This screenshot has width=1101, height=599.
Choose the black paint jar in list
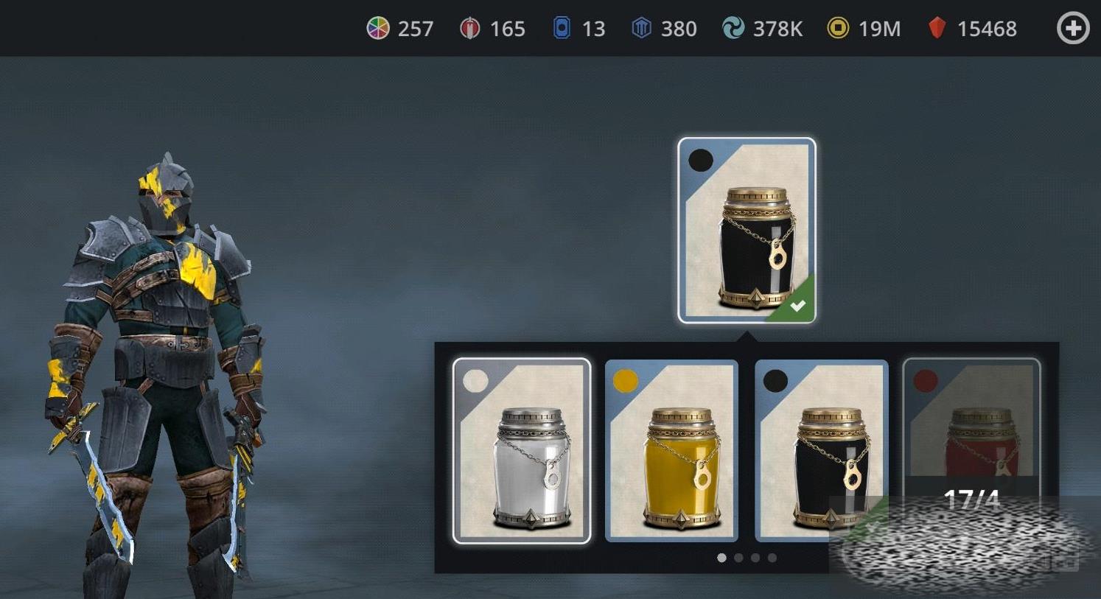click(821, 451)
